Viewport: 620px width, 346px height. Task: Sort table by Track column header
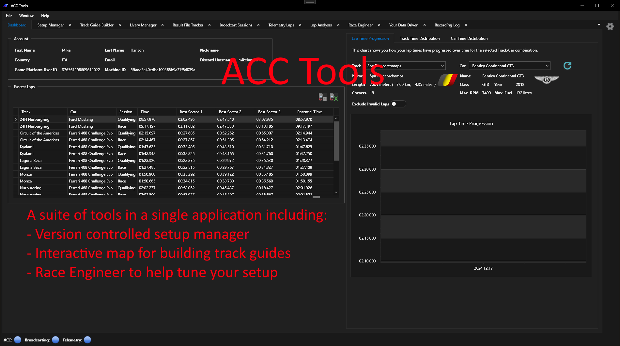tap(42, 112)
